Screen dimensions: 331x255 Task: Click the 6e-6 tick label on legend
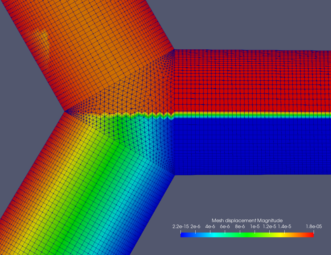(225, 227)
